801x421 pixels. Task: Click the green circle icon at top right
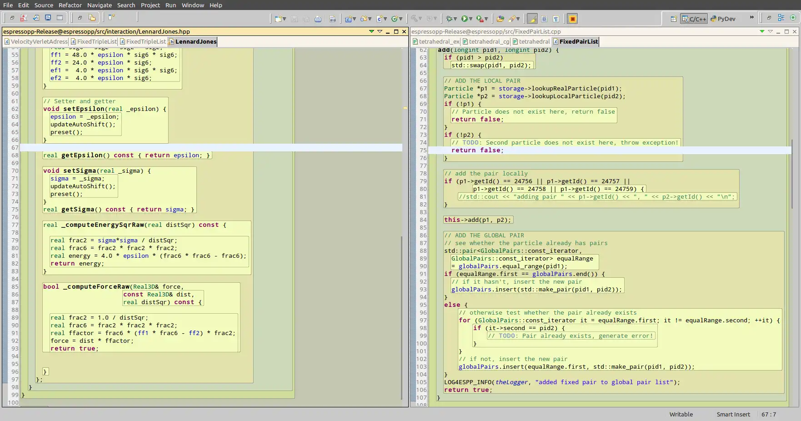click(793, 18)
